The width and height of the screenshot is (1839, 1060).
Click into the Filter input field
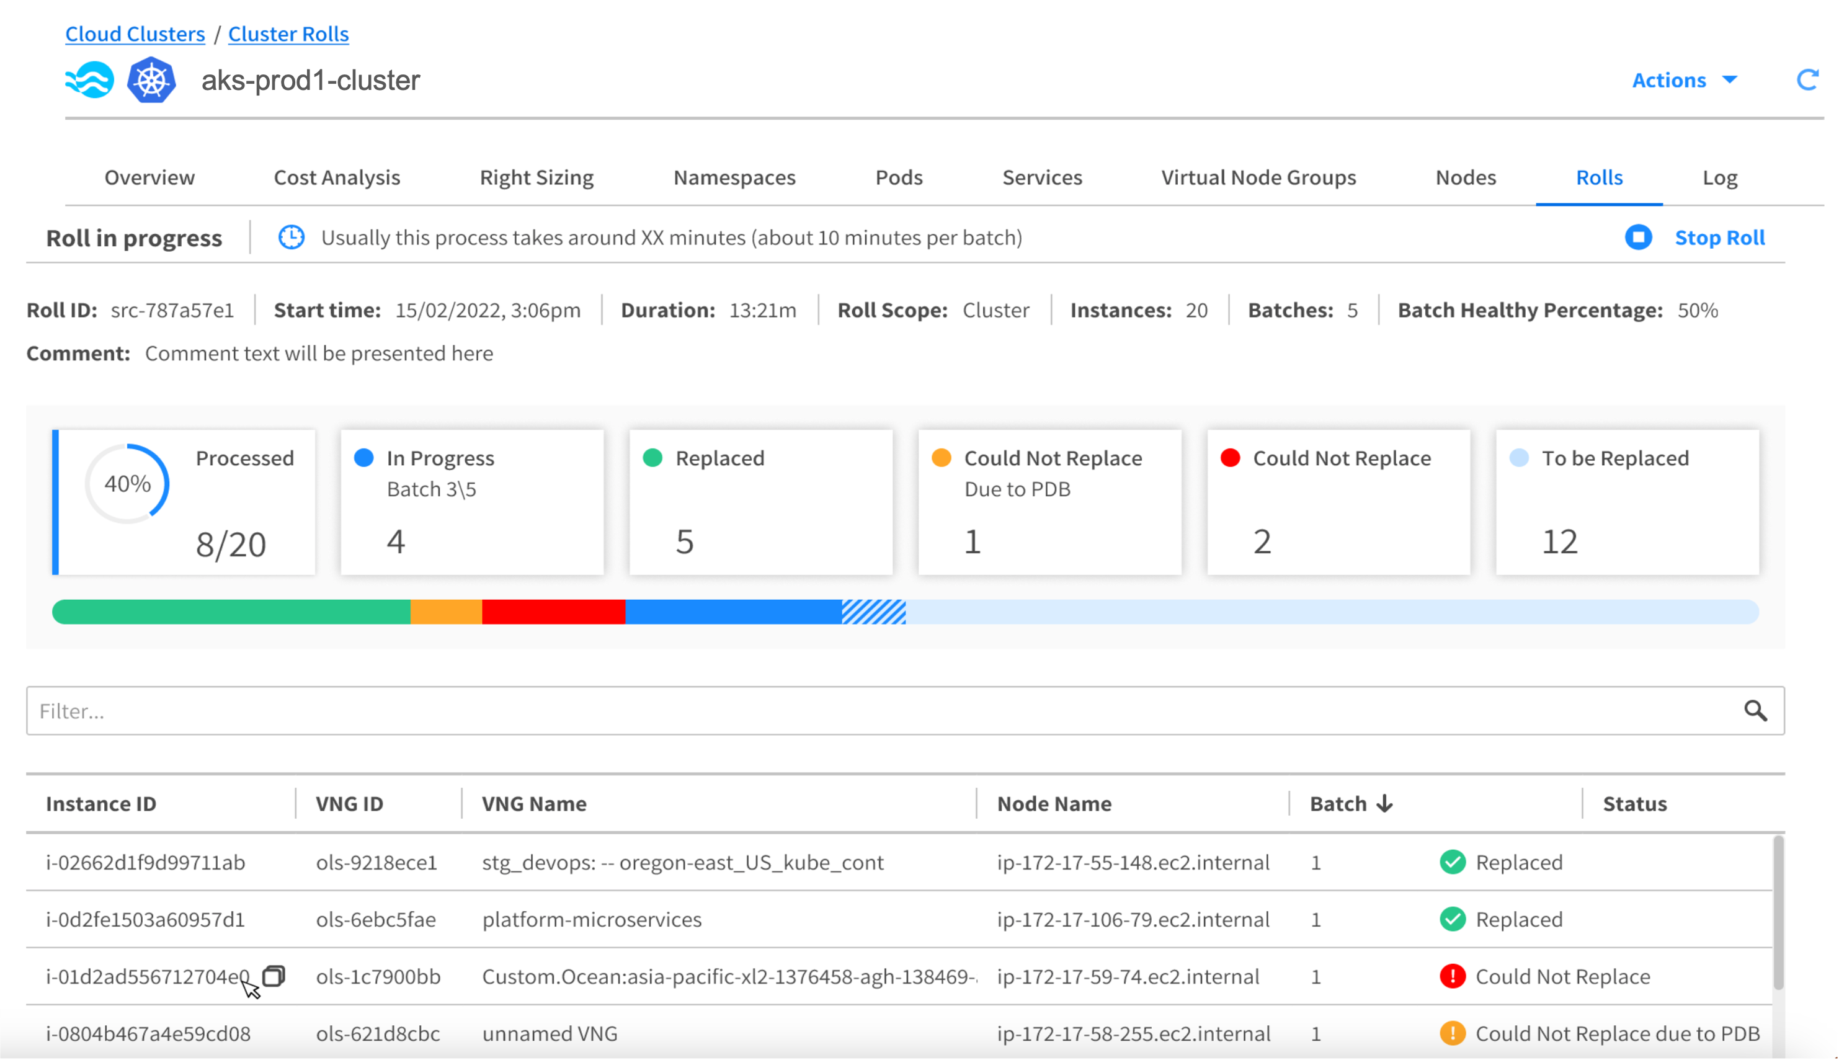click(x=874, y=711)
